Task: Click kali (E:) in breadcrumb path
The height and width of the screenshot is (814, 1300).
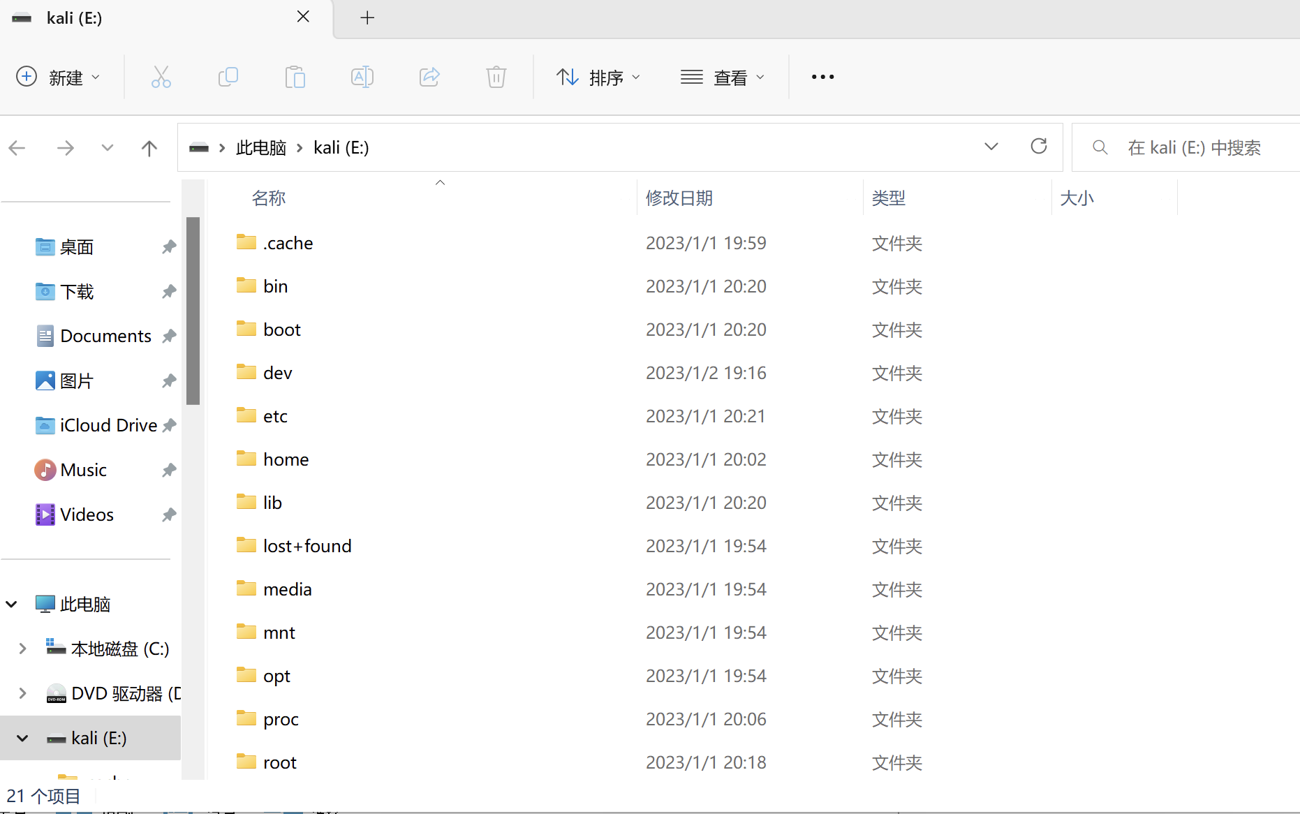Action: (x=341, y=147)
